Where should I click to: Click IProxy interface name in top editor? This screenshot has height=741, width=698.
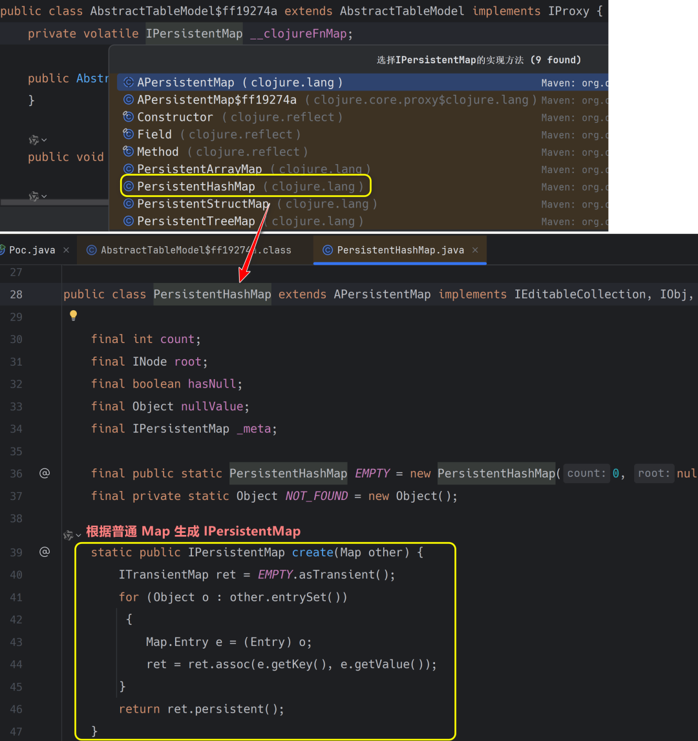pyautogui.click(x=569, y=11)
